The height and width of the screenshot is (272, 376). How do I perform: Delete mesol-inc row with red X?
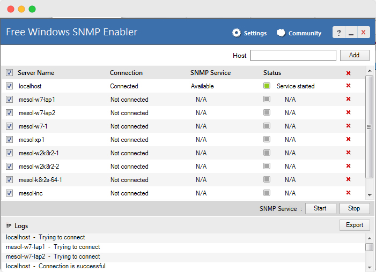tap(348, 193)
